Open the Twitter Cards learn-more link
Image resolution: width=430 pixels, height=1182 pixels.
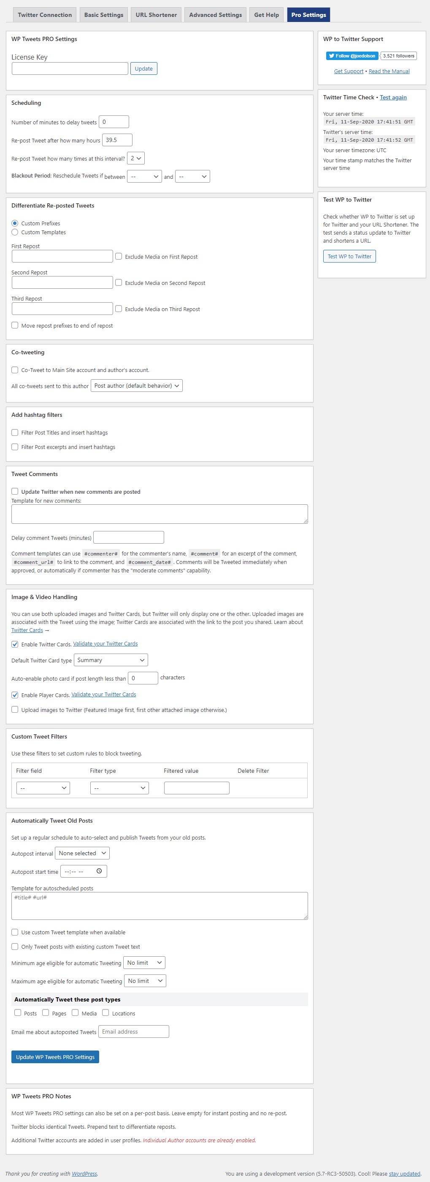(27, 630)
